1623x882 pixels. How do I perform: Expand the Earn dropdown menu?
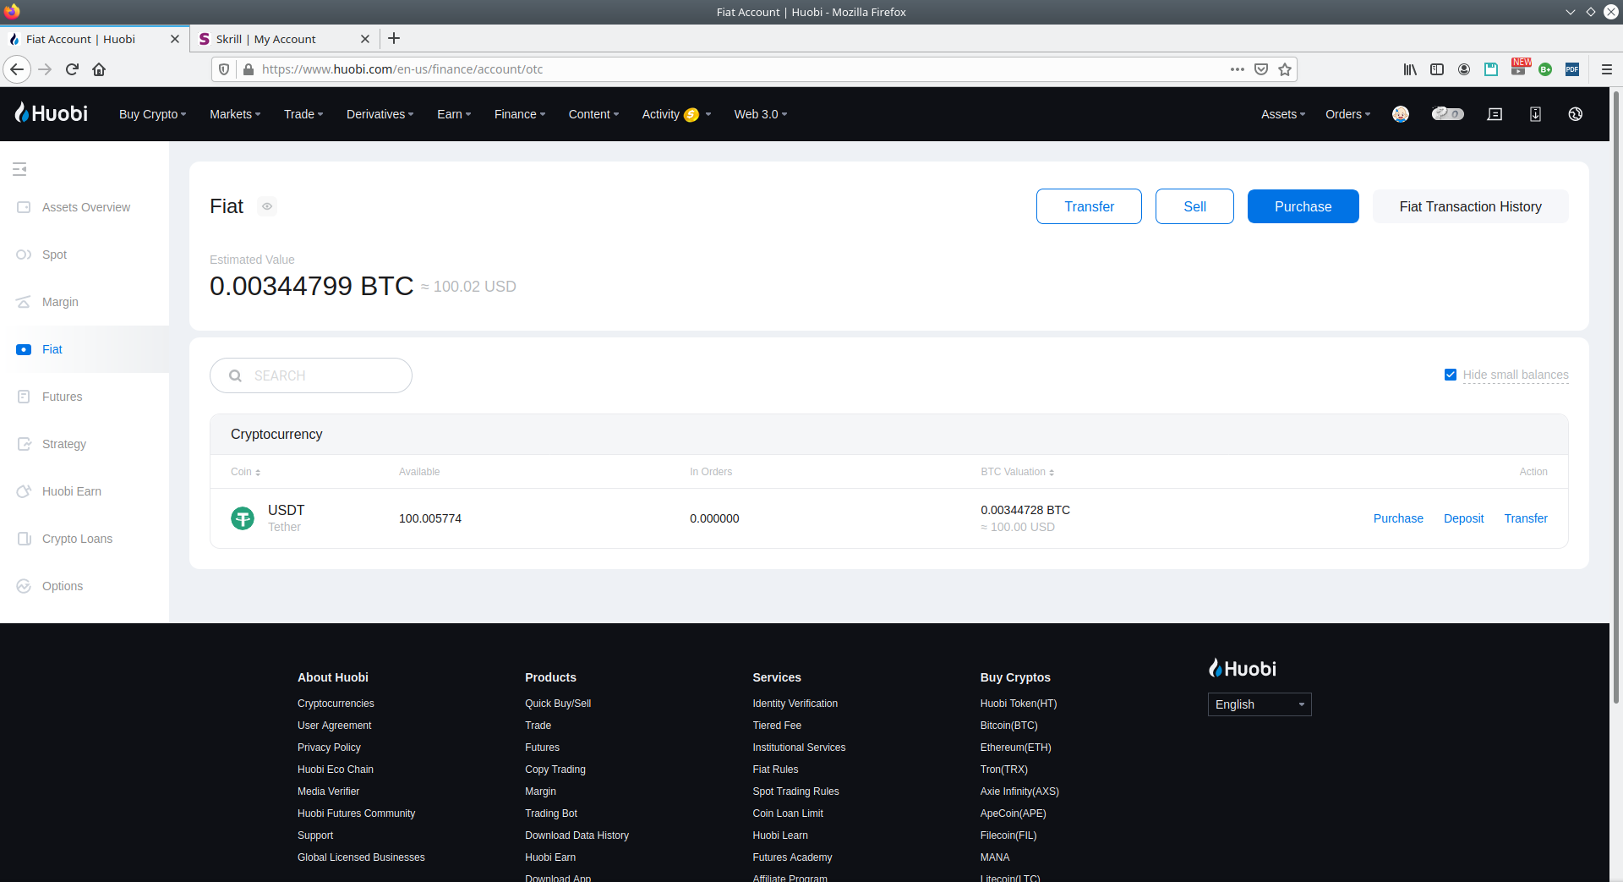(x=454, y=114)
